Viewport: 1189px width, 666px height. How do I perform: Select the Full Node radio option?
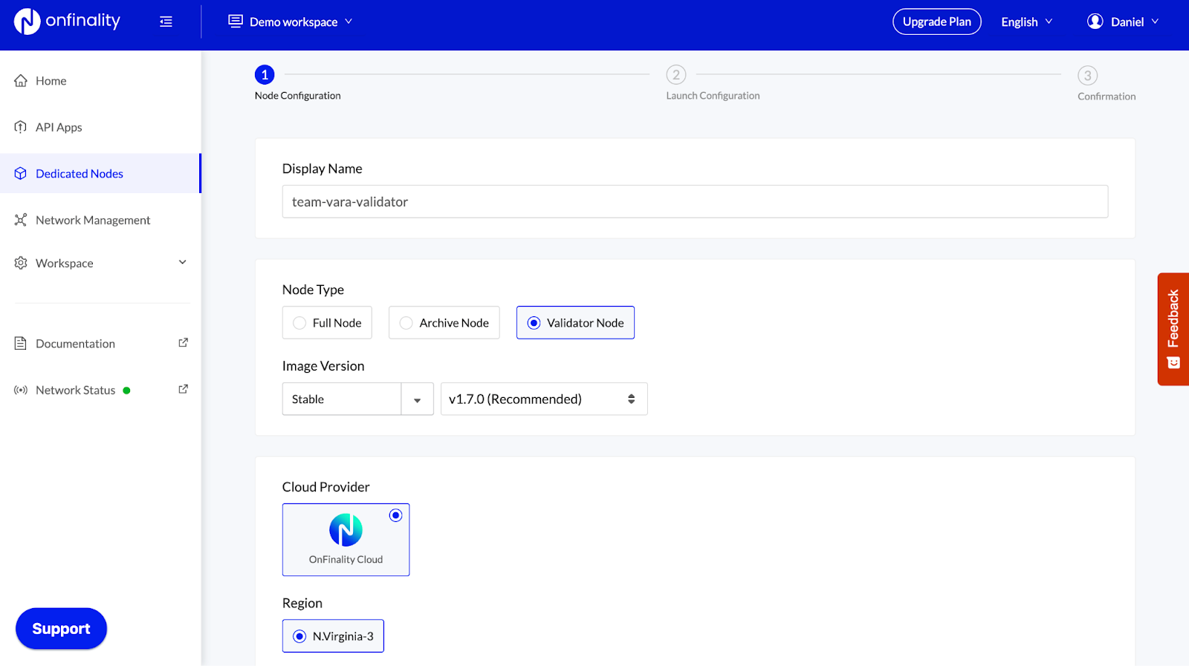(299, 323)
